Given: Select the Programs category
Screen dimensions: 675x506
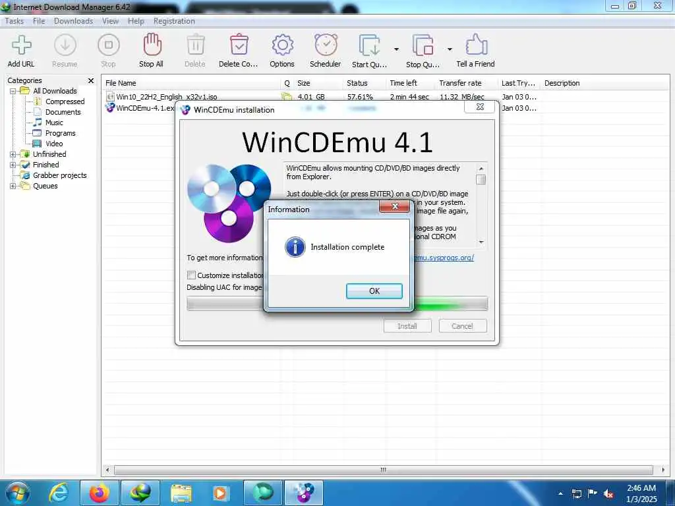Looking at the screenshot, I should tap(60, 133).
